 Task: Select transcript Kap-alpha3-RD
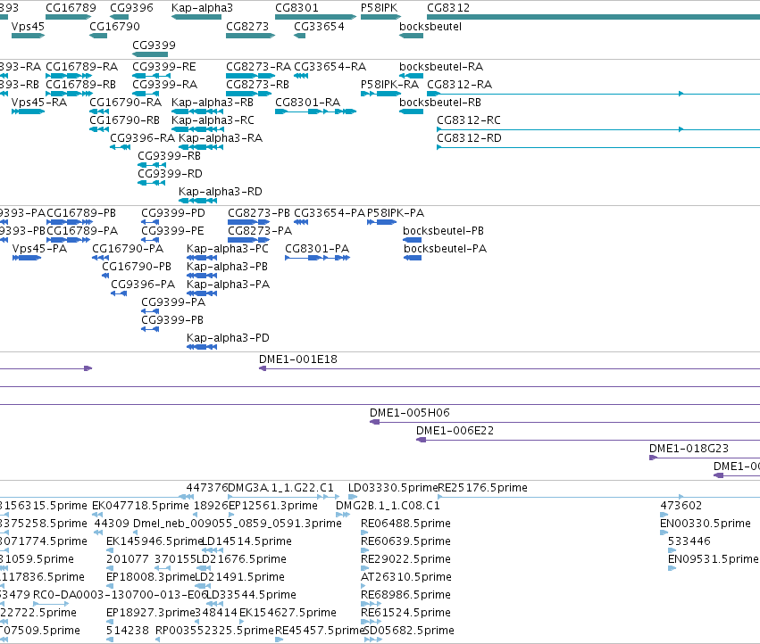(197, 201)
